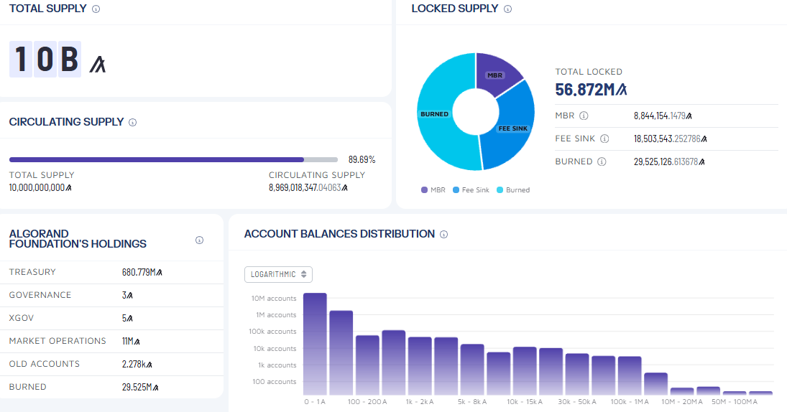
Task: Toggle Fee Sink legend item under donut chart
Action: (x=471, y=190)
